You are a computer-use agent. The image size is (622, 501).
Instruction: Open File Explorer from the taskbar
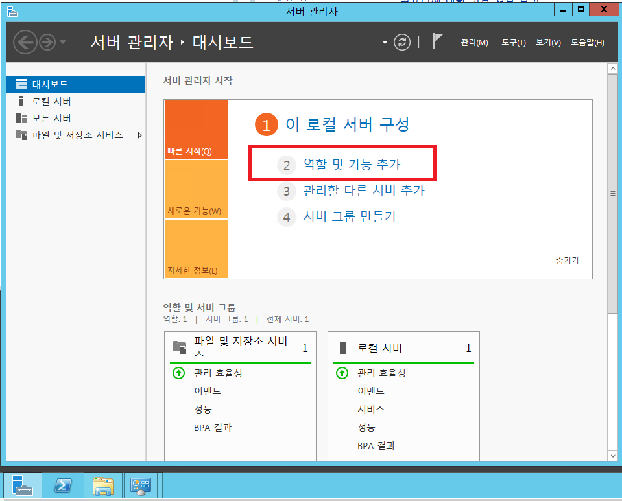pos(103,485)
